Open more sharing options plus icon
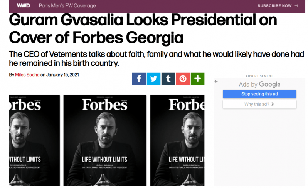The image size is (308, 188). (197, 78)
